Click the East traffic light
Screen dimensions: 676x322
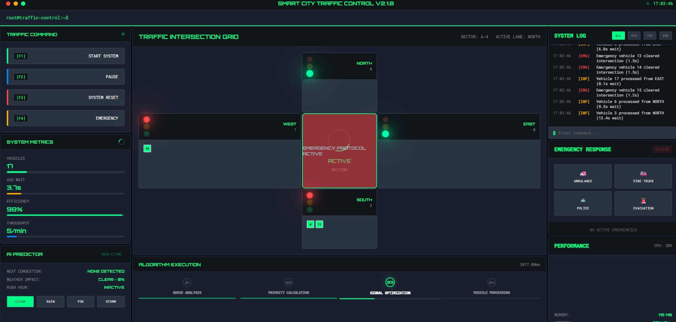coord(385,127)
